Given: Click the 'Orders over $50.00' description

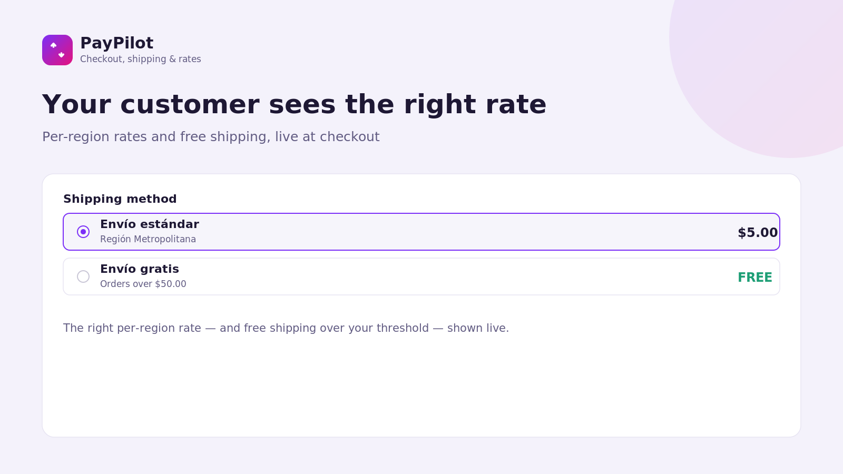Looking at the screenshot, I should click(x=143, y=284).
